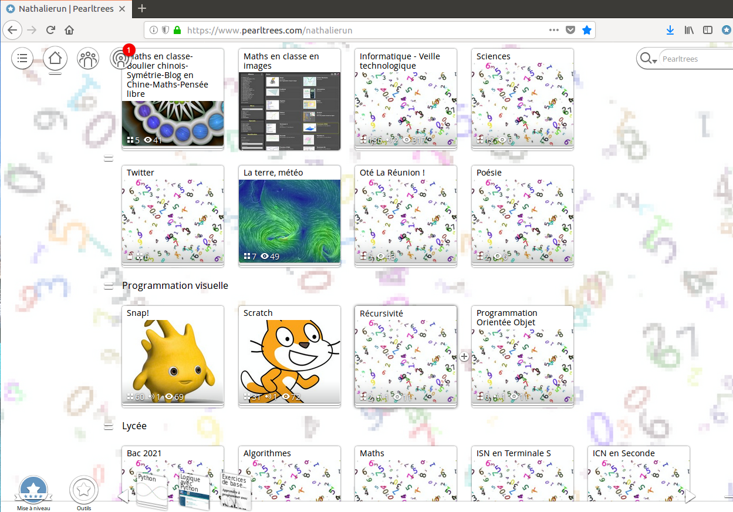Open the Outils star icon
Viewport: 733px width, 512px height.
coord(84,489)
